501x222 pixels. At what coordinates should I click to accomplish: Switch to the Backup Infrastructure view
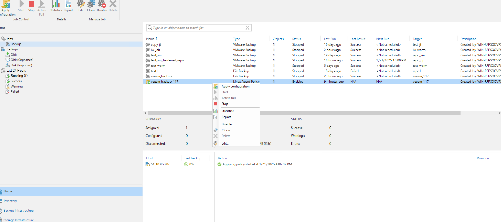point(18,211)
